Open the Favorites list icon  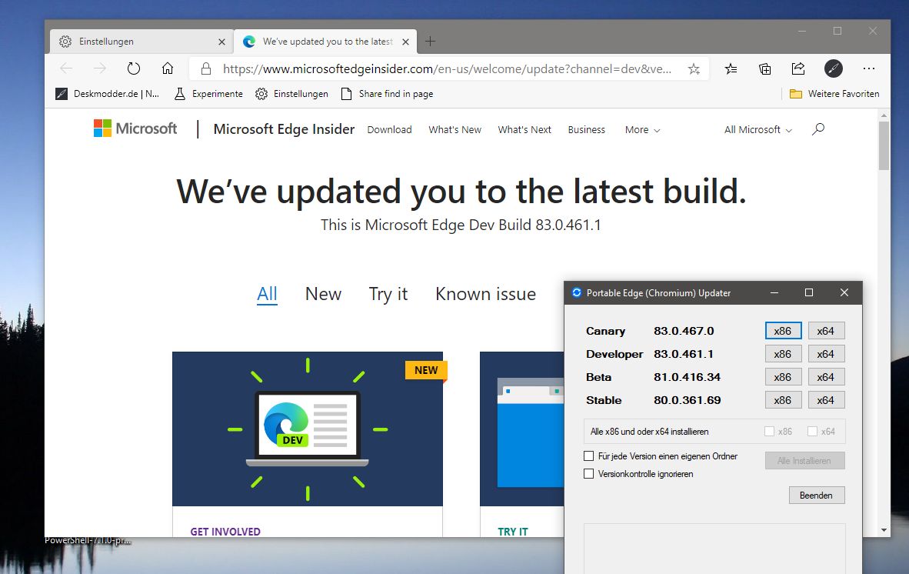tap(731, 69)
